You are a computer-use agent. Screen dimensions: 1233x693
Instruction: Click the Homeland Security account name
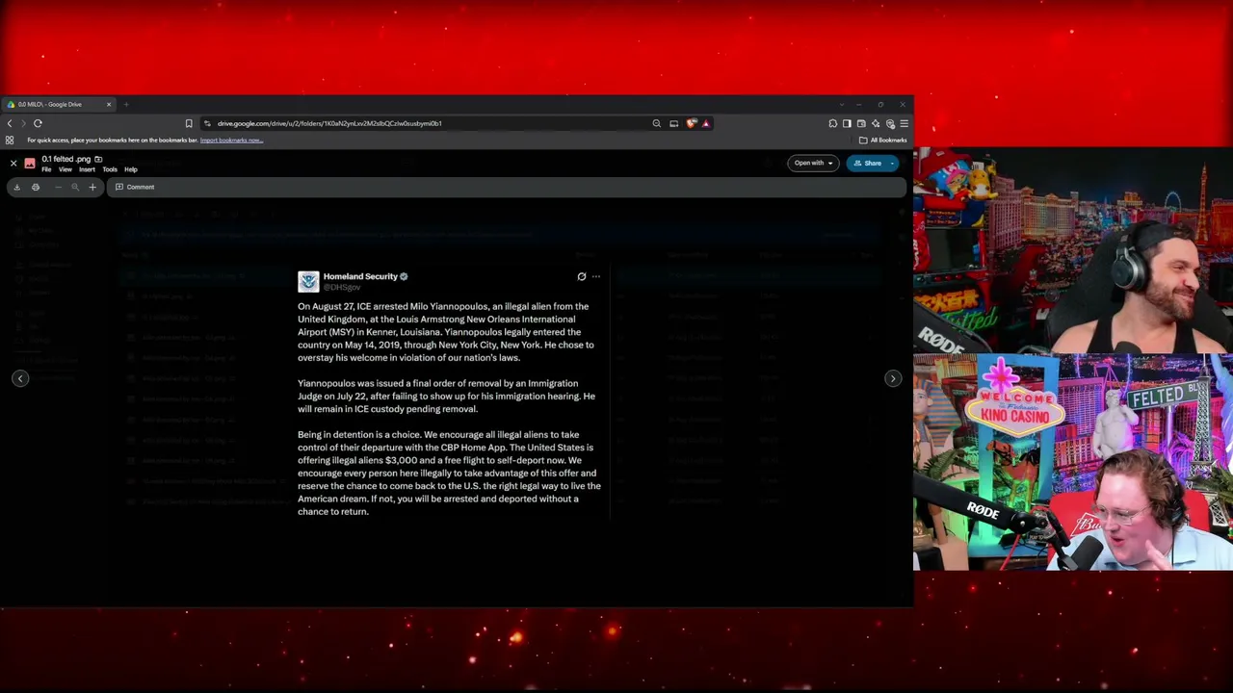360,276
